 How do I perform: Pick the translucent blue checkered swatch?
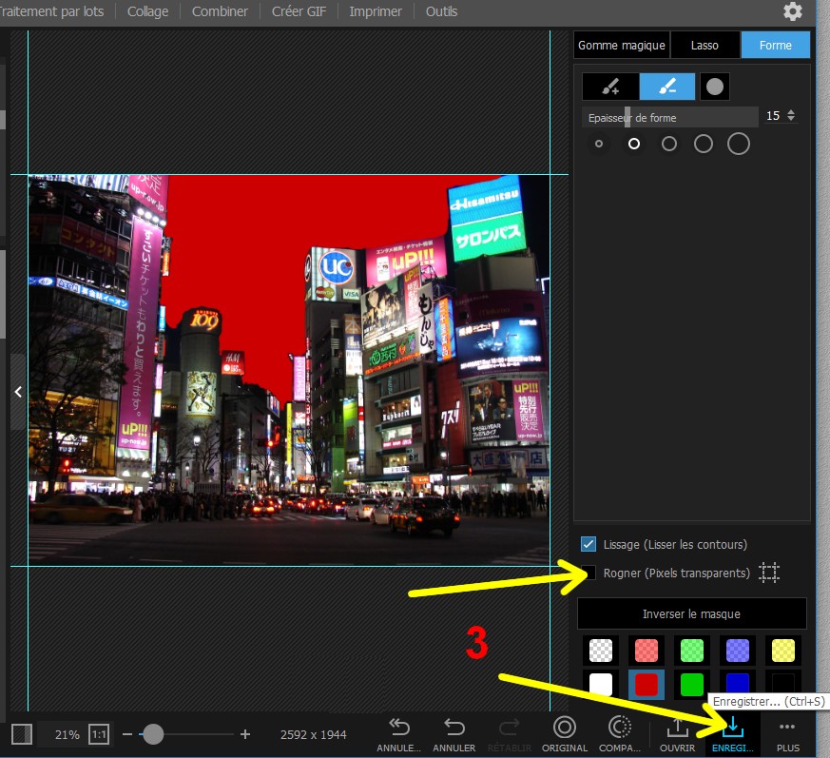(x=738, y=651)
